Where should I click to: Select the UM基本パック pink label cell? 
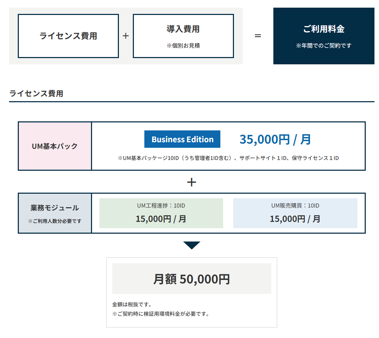click(x=55, y=146)
